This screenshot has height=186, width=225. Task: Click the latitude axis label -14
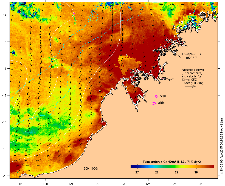[4, 15]
